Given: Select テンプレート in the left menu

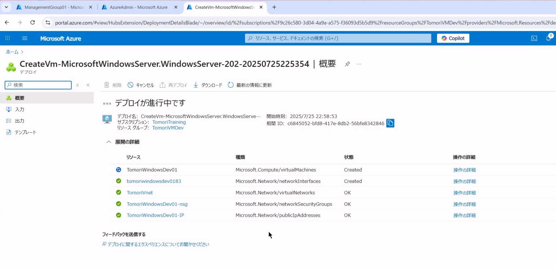Looking at the screenshot, I should click(25, 132).
